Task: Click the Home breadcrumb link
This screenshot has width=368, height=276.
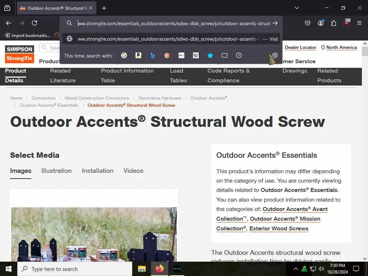Action: click(x=16, y=98)
